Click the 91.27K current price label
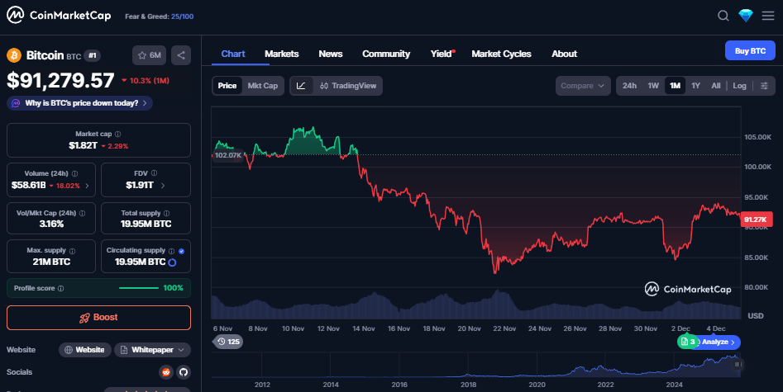Image resolution: width=783 pixels, height=392 pixels. click(756, 220)
